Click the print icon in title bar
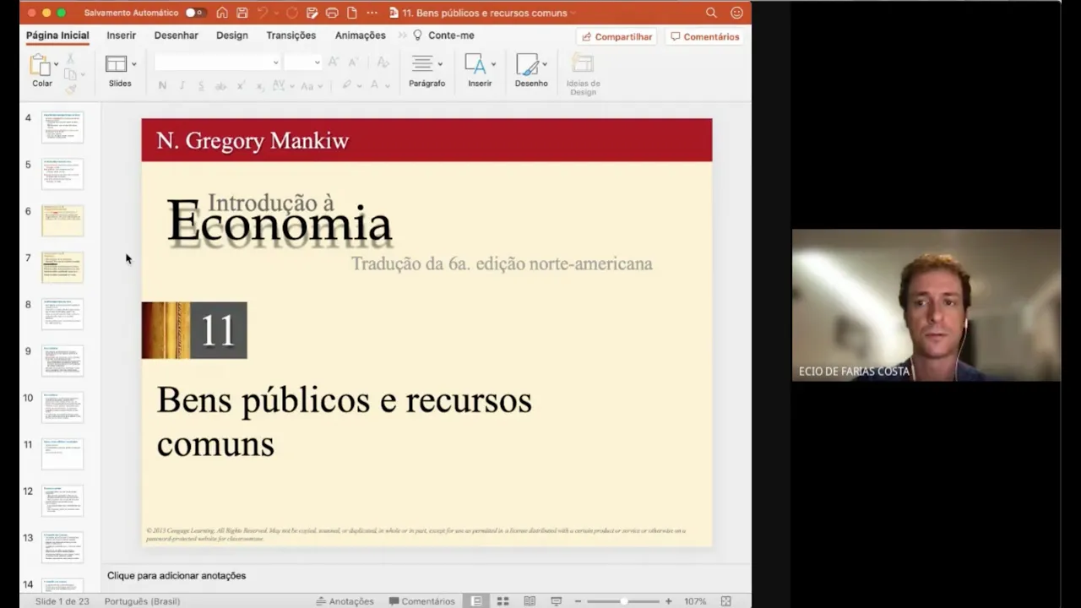 pos(332,13)
